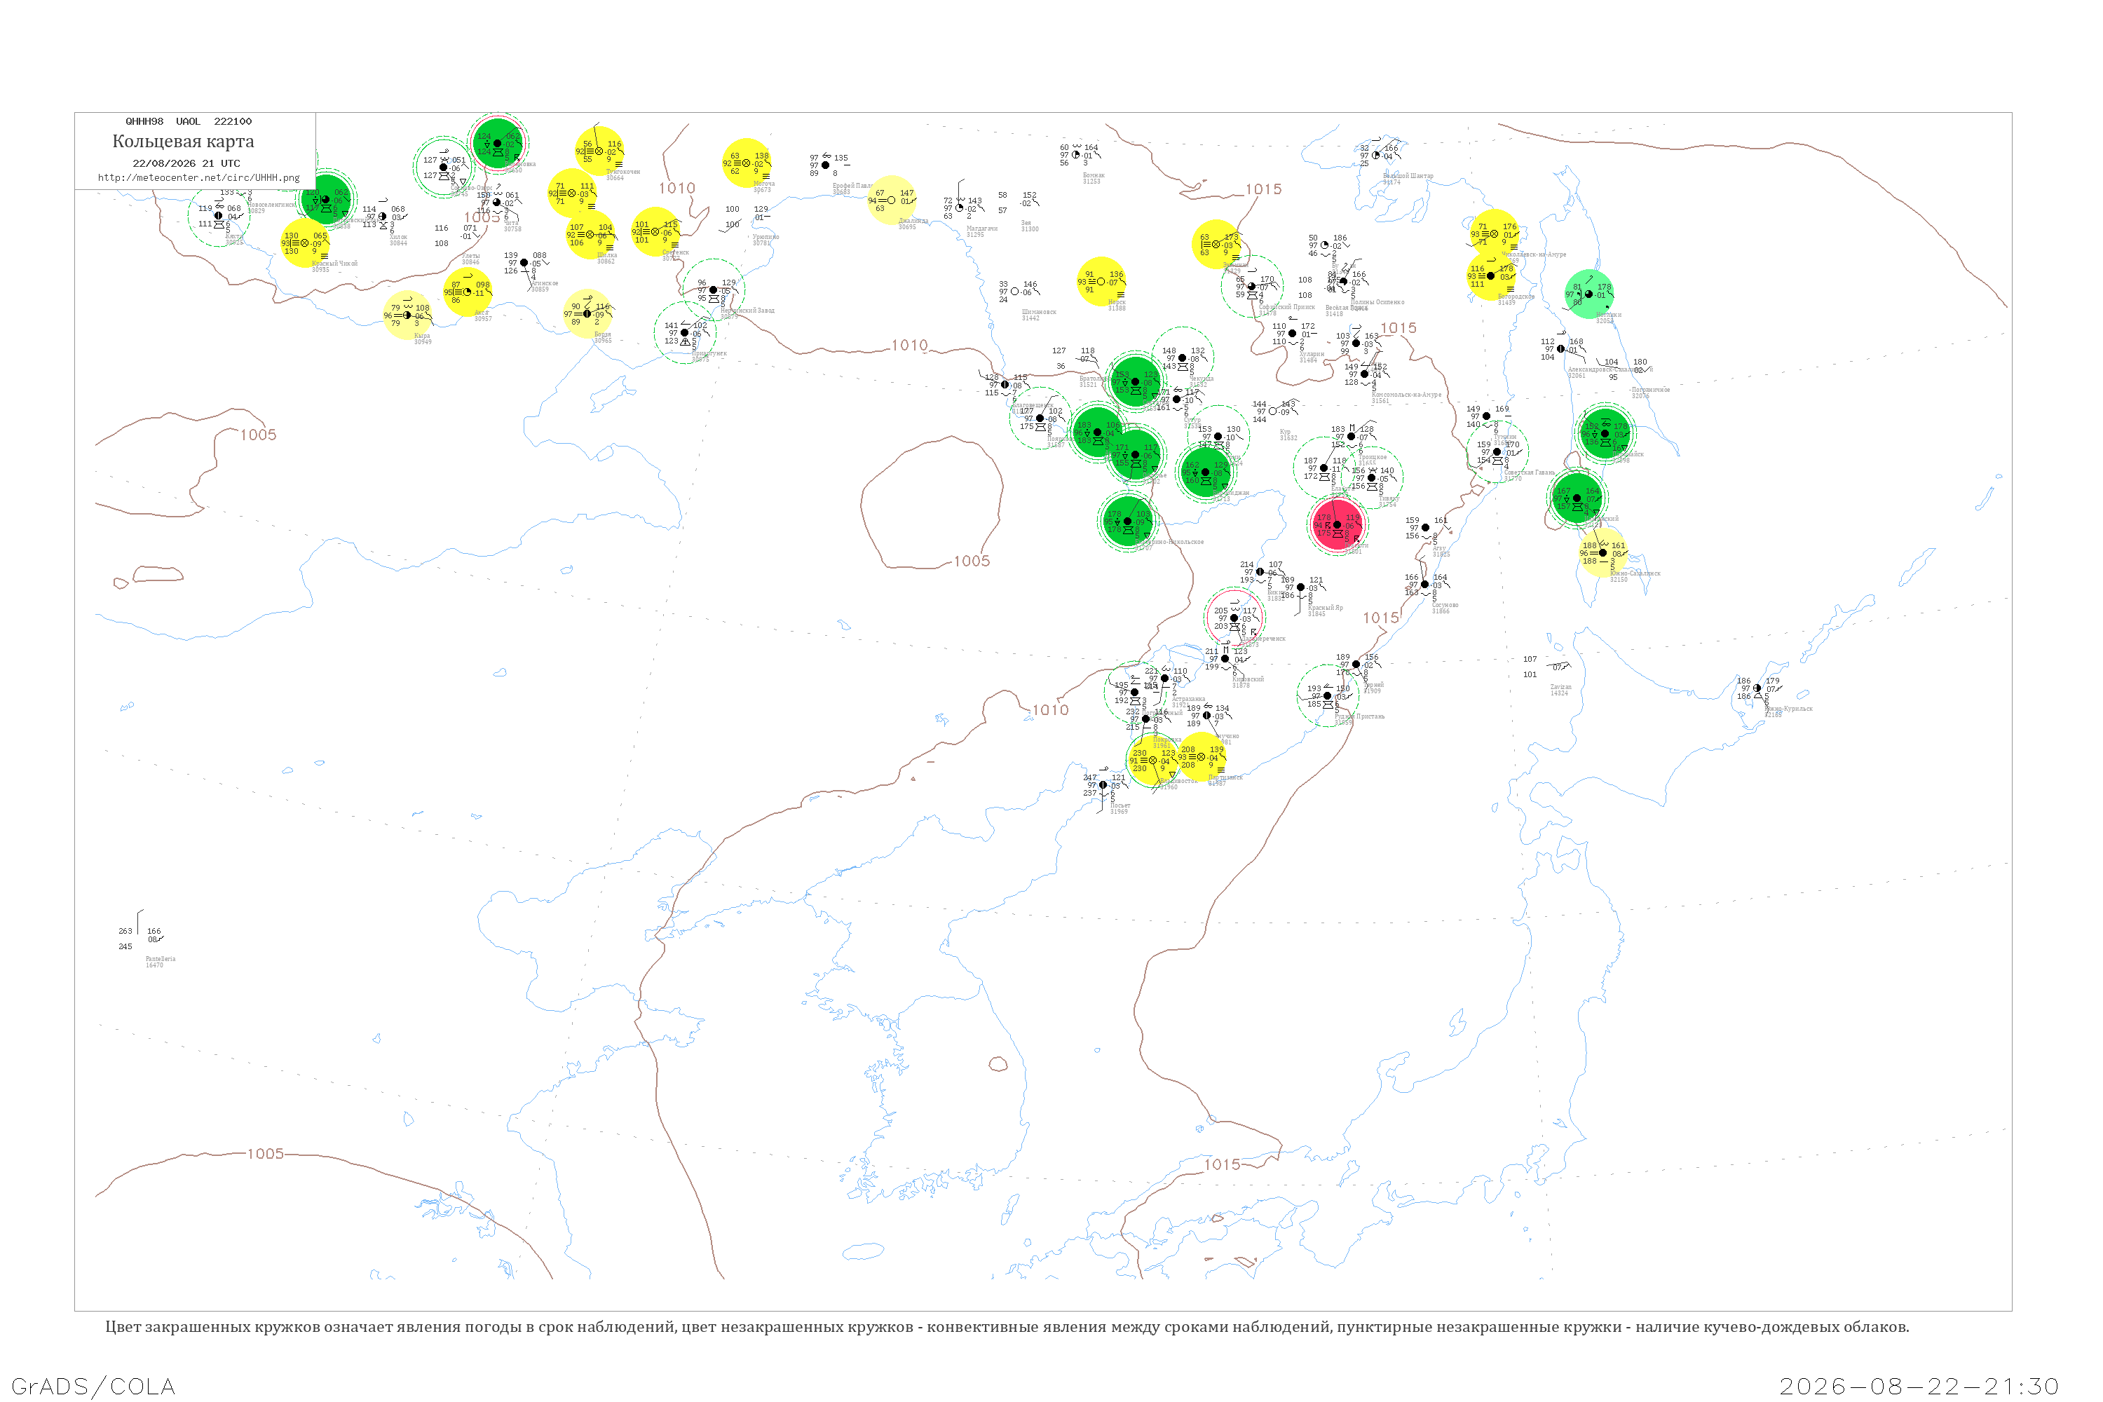
Task: Select the Дальнереченск red-outlined station circle
Action: click(x=1234, y=618)
